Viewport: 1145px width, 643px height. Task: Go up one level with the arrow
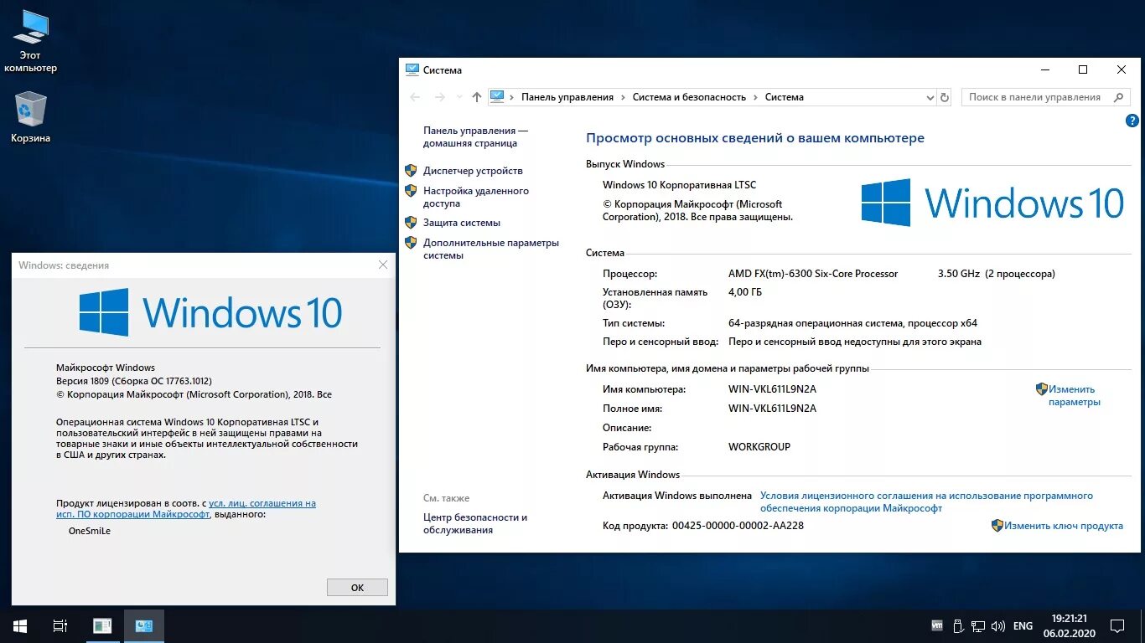[477, 97]
